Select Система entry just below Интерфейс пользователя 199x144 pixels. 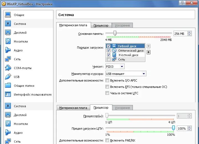(29, 106)
